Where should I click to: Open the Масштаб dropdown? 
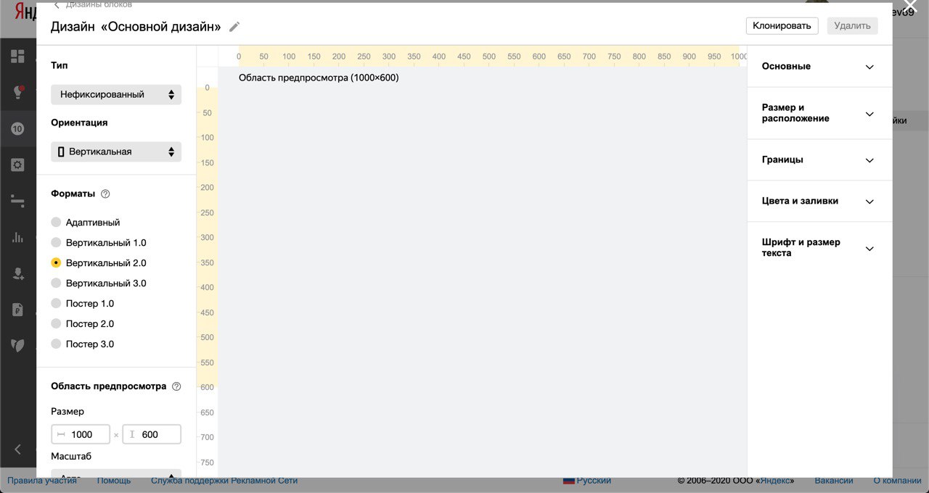116,473
